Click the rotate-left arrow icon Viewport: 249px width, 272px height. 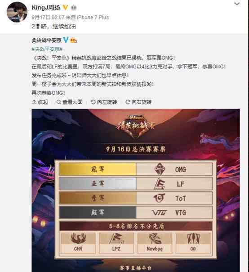93,102
